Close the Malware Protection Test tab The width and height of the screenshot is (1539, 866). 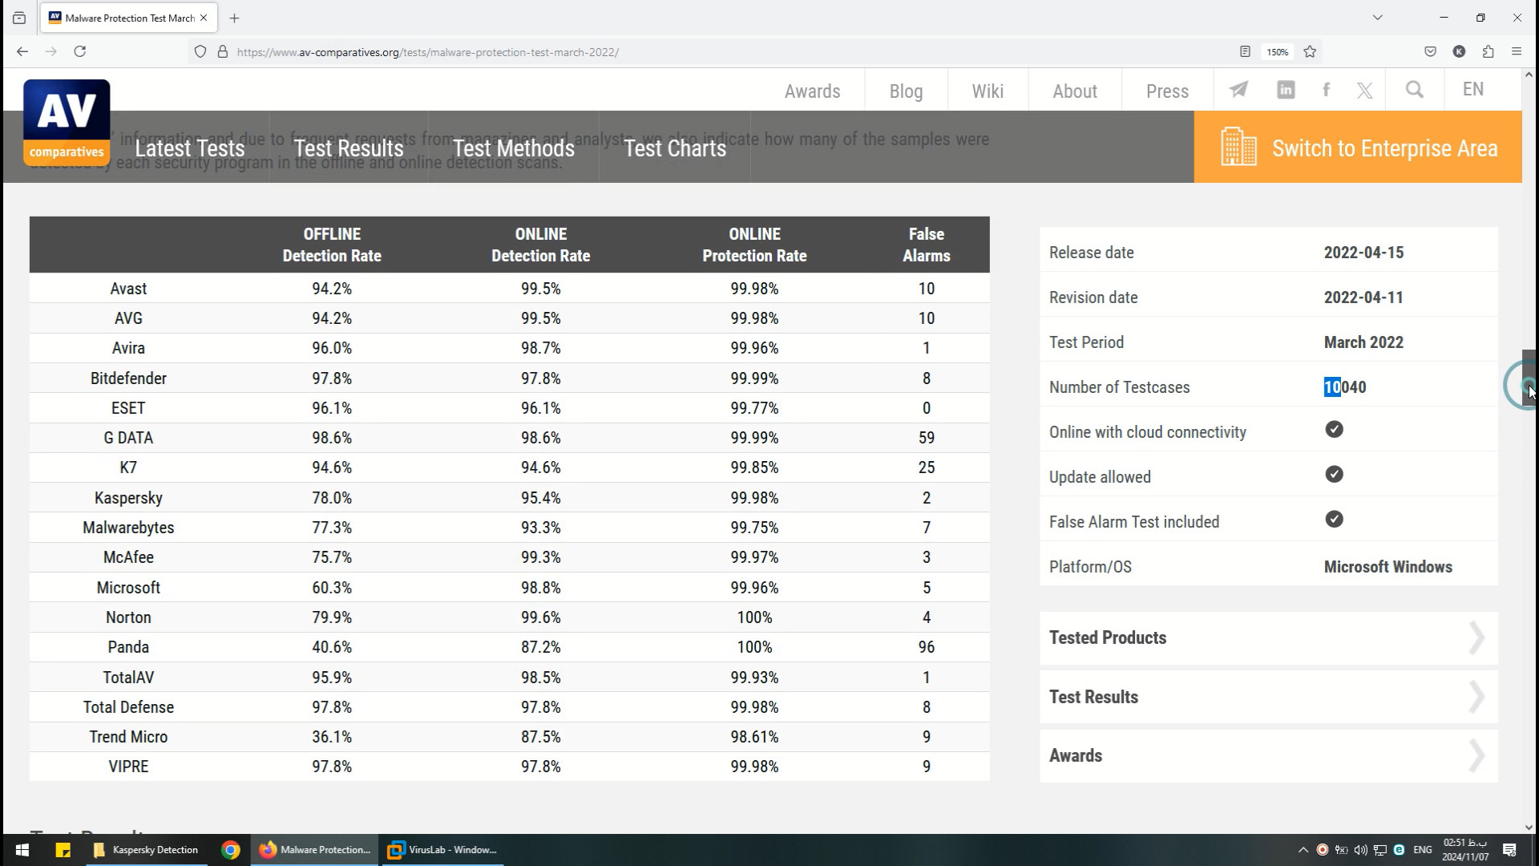coord(204,18)
